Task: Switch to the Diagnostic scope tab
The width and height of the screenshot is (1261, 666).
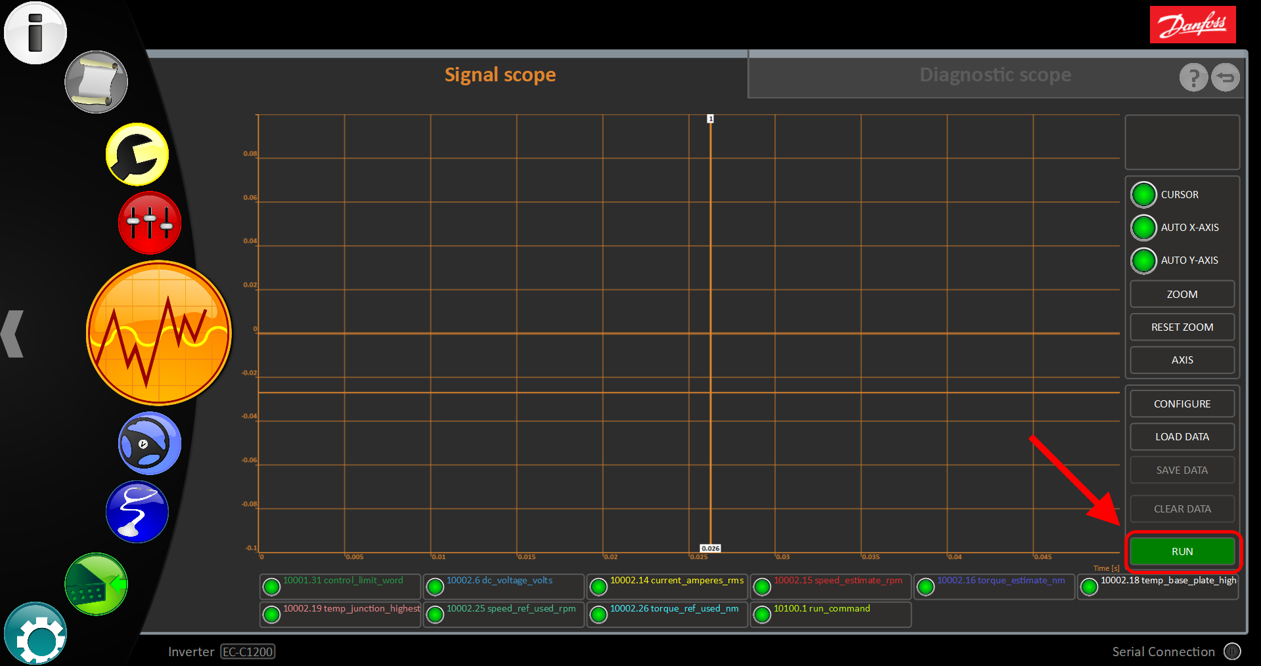Action: point(995,75)
